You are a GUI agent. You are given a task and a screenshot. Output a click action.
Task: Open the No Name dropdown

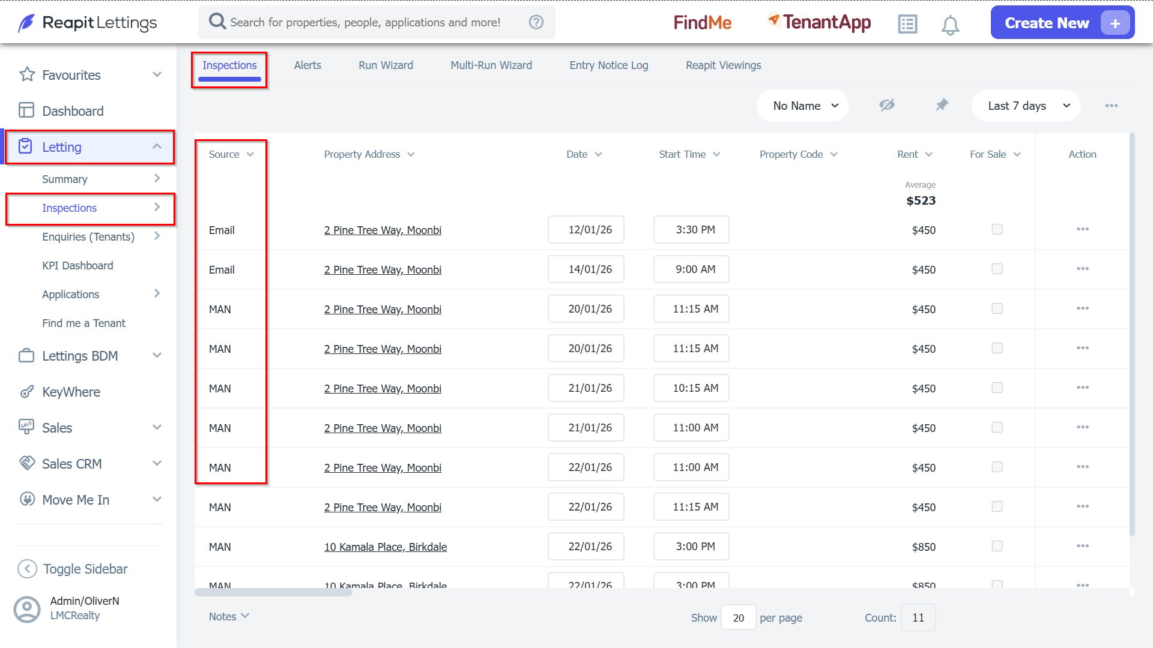pyautogui.click(x=803, y=106)
